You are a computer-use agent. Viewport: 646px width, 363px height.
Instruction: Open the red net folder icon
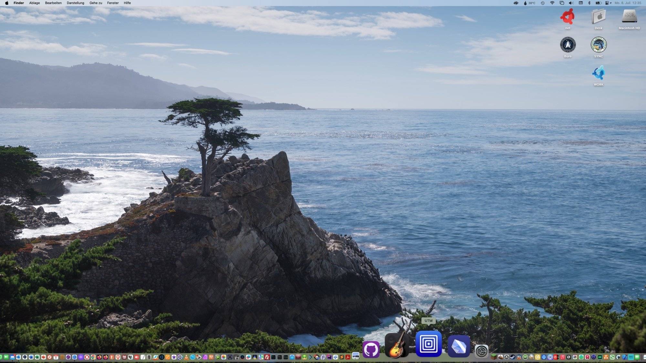568,17
